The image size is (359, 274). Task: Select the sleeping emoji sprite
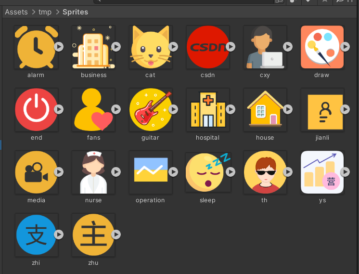(x=208, y=172)
